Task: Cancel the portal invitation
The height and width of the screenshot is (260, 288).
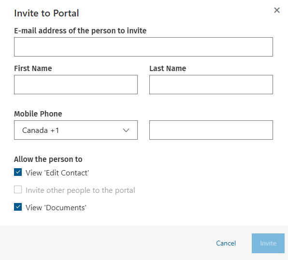Action: 226,243
